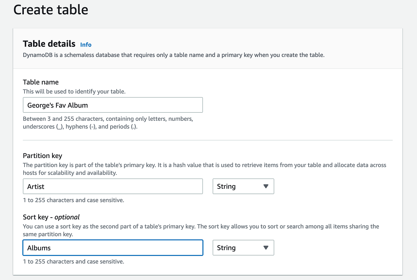Click the Partition key label
Screen dimensions: 417x280
[x=43, y=156]
